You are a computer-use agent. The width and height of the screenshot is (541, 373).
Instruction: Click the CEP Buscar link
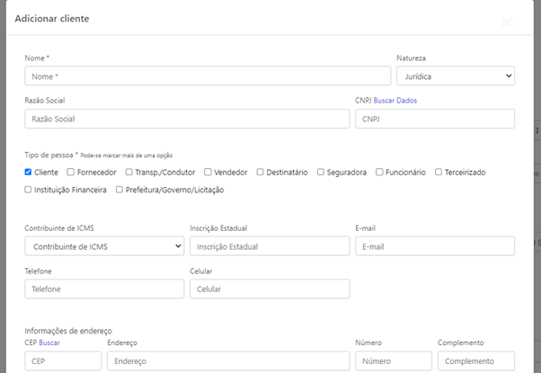pos(49,342)
